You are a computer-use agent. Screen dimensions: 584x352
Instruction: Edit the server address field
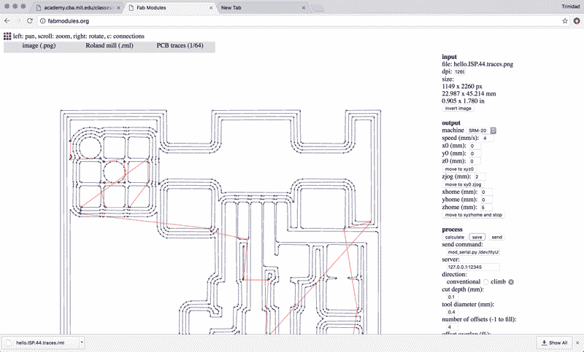473,267
